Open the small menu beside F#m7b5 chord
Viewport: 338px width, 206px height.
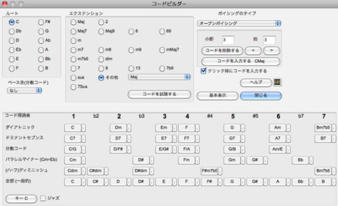click(220, 171)
